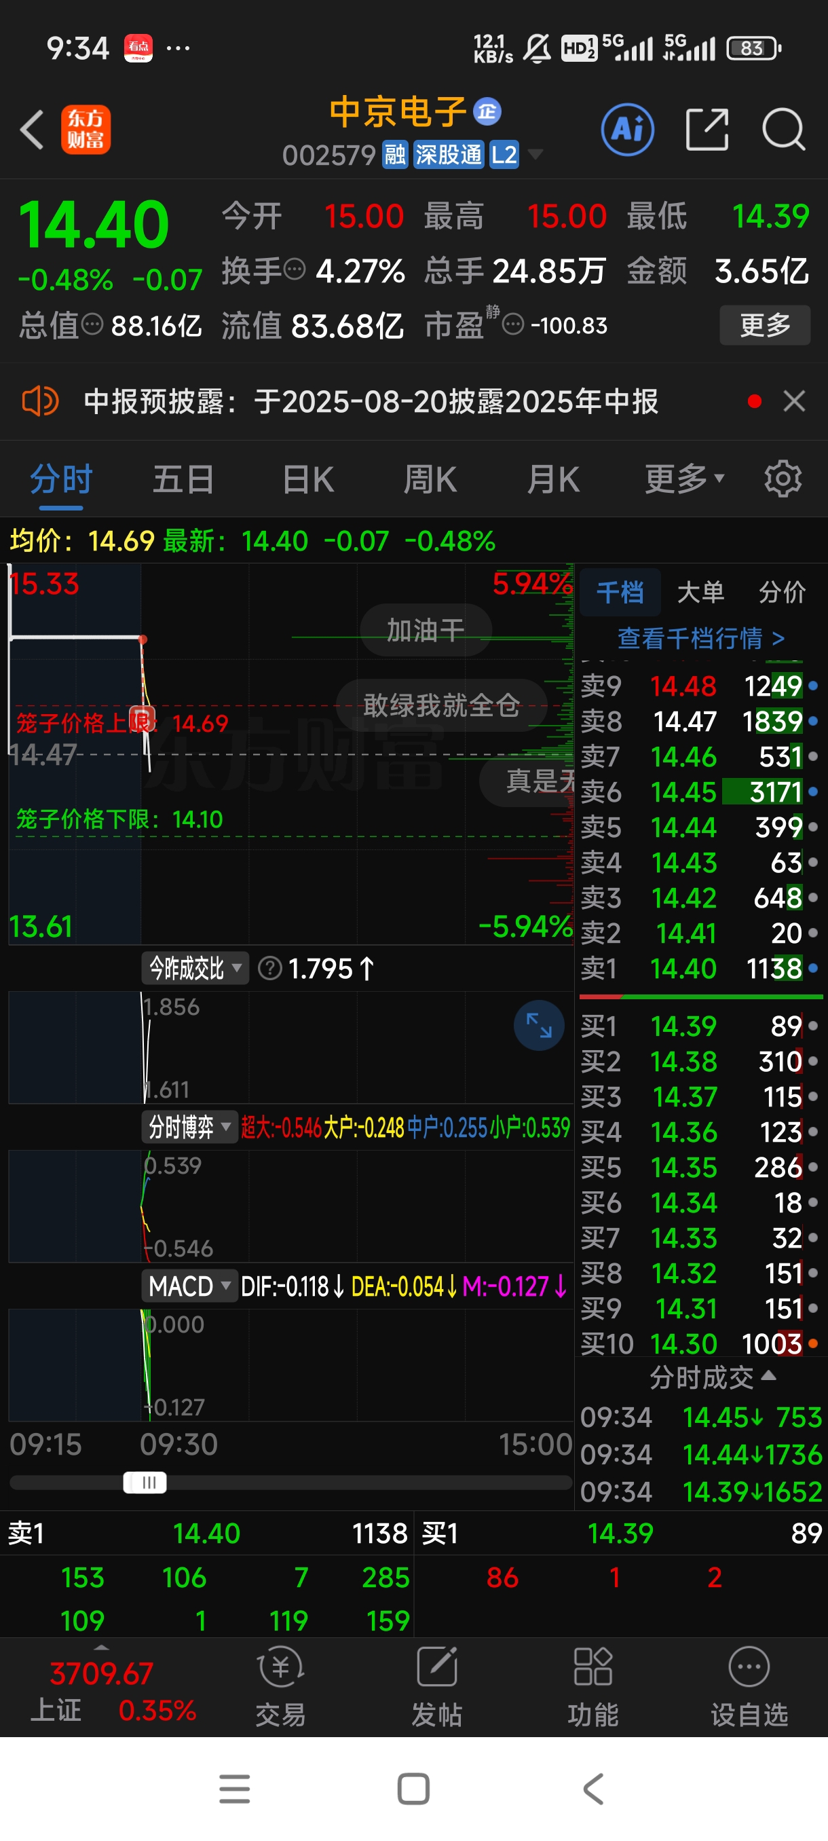Viewport: 828px width, 1841px height.
Task: Tap the current price 14.40
Action: [93, 225]
